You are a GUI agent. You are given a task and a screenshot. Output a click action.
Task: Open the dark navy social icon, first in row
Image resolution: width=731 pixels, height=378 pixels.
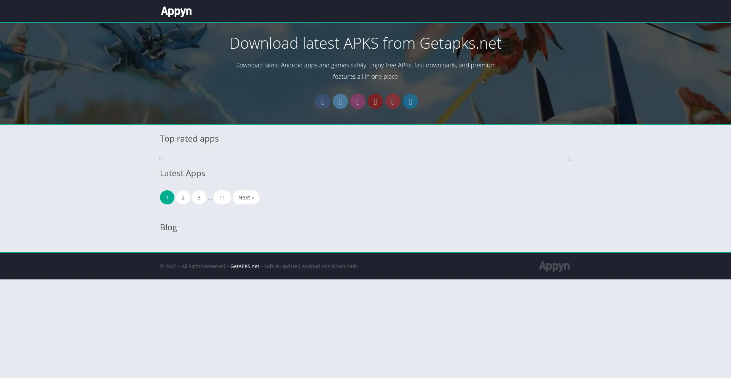(323, 102)
